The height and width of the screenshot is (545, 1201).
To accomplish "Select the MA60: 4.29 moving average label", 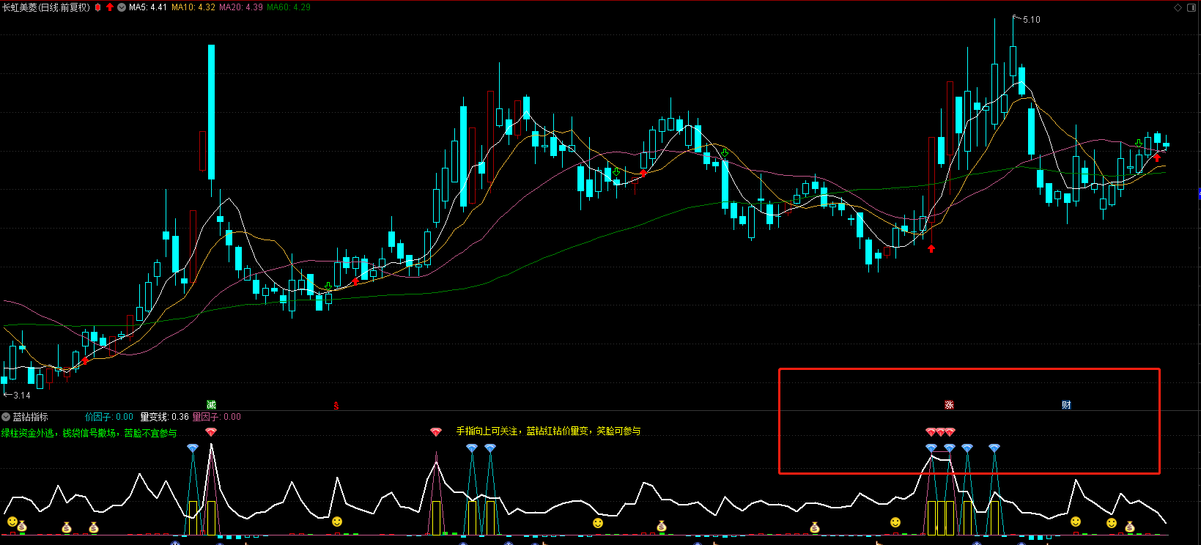I will (289, 7).
